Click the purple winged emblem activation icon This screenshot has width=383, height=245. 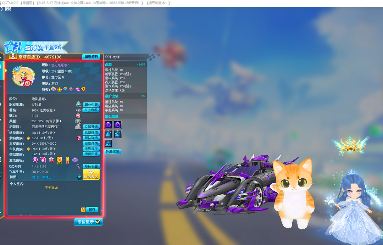point(75,160)
